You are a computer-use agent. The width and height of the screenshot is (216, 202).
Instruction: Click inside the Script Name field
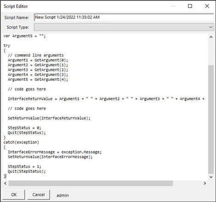[124, 17]
